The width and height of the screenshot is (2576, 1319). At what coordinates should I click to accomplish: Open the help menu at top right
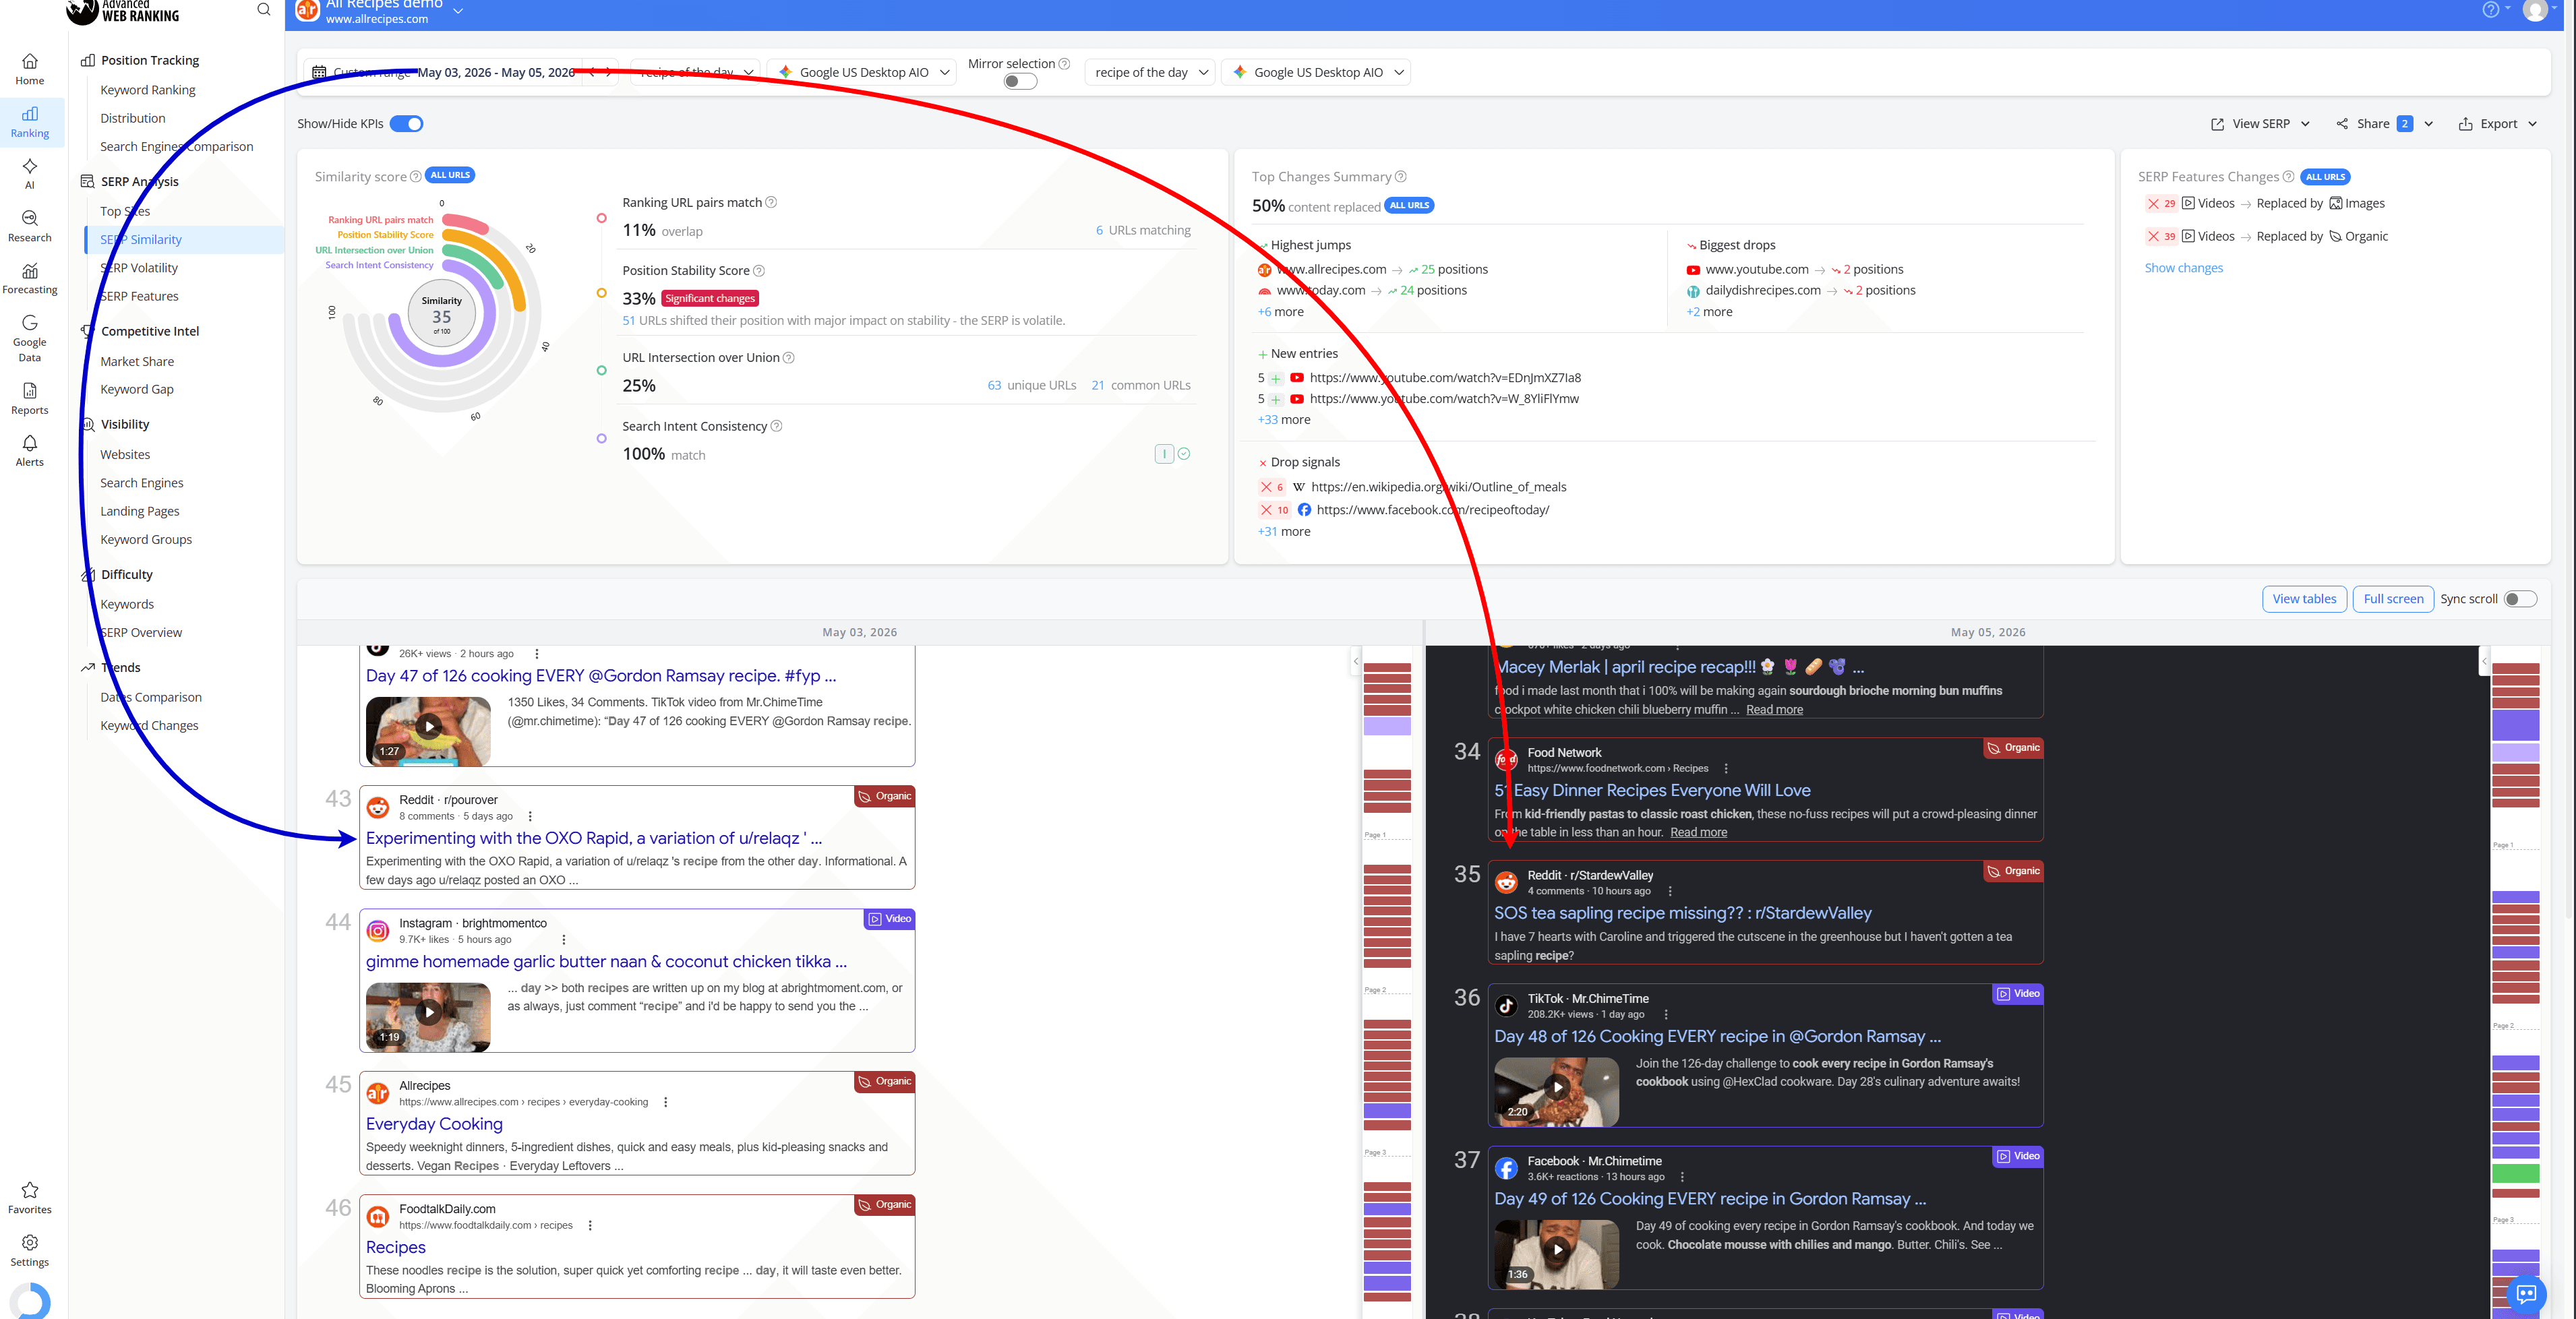point(2495,10)
